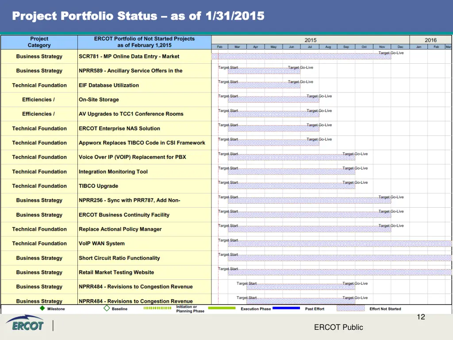Select the hatched Effort Not Started legend box
This screenshot has height=340, width=453.
[x=351, y=308]
